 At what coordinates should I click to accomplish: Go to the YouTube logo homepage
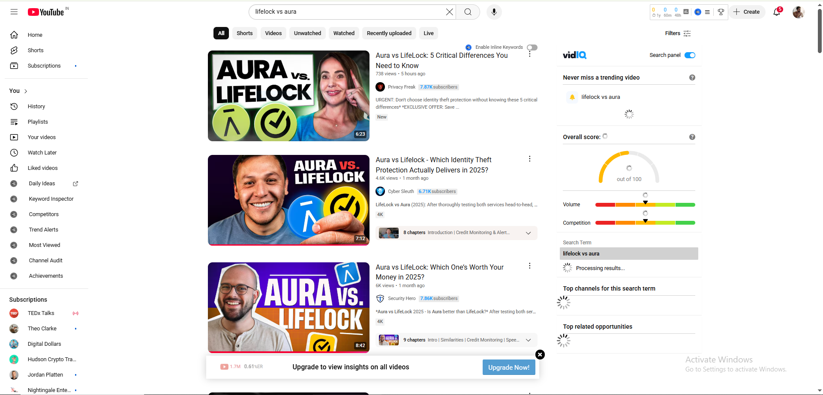pos(46,12)
